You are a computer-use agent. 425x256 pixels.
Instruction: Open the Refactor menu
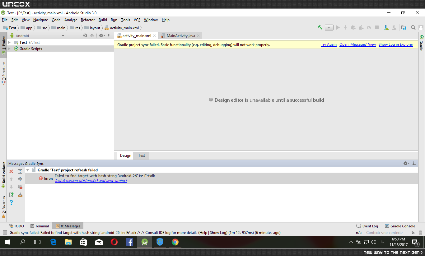pos(88,20)
